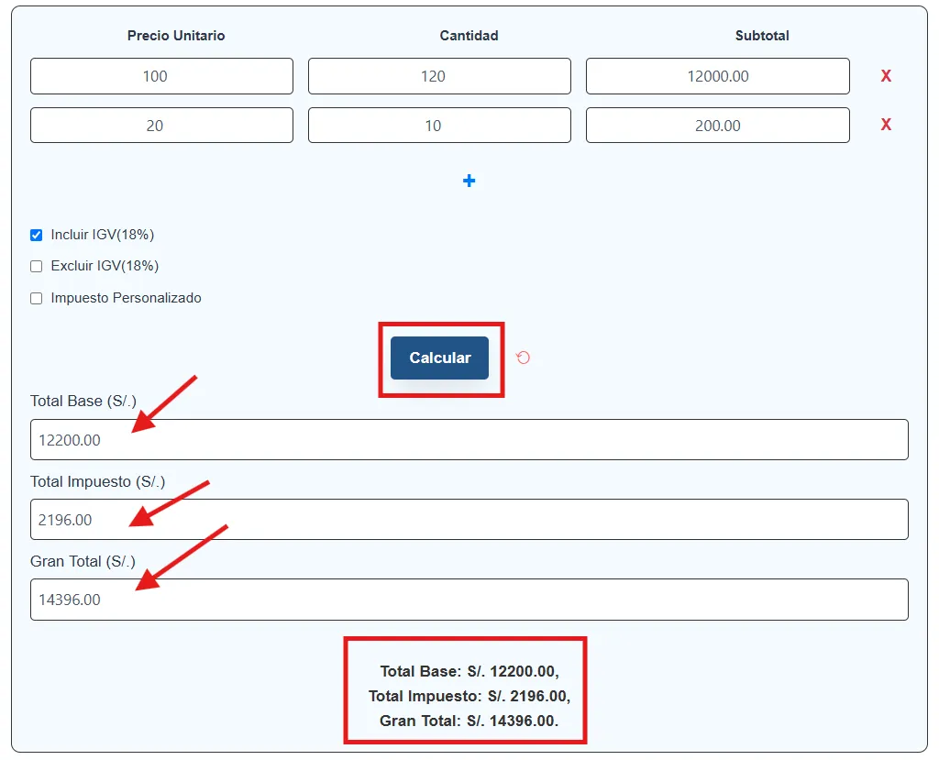This screenshot has width=939, height=760.
Task: Click the Precio Unitario column header
Action: click(x=176, y=36)
